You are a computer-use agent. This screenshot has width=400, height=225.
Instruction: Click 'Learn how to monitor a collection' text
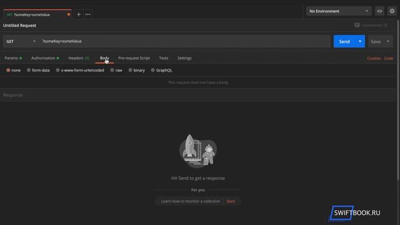(191, 201)
